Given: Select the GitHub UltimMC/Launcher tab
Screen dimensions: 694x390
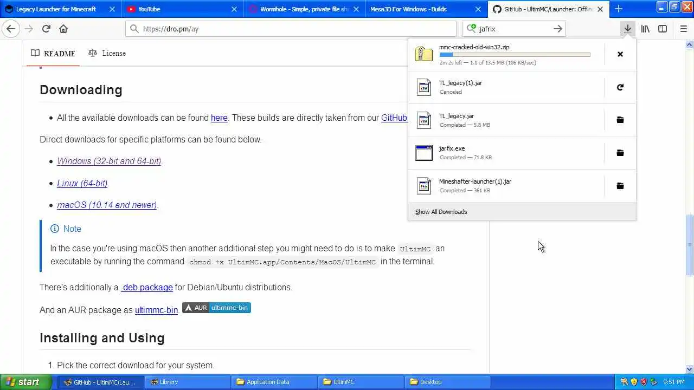Looking at the screenshot, I should 548,9.
